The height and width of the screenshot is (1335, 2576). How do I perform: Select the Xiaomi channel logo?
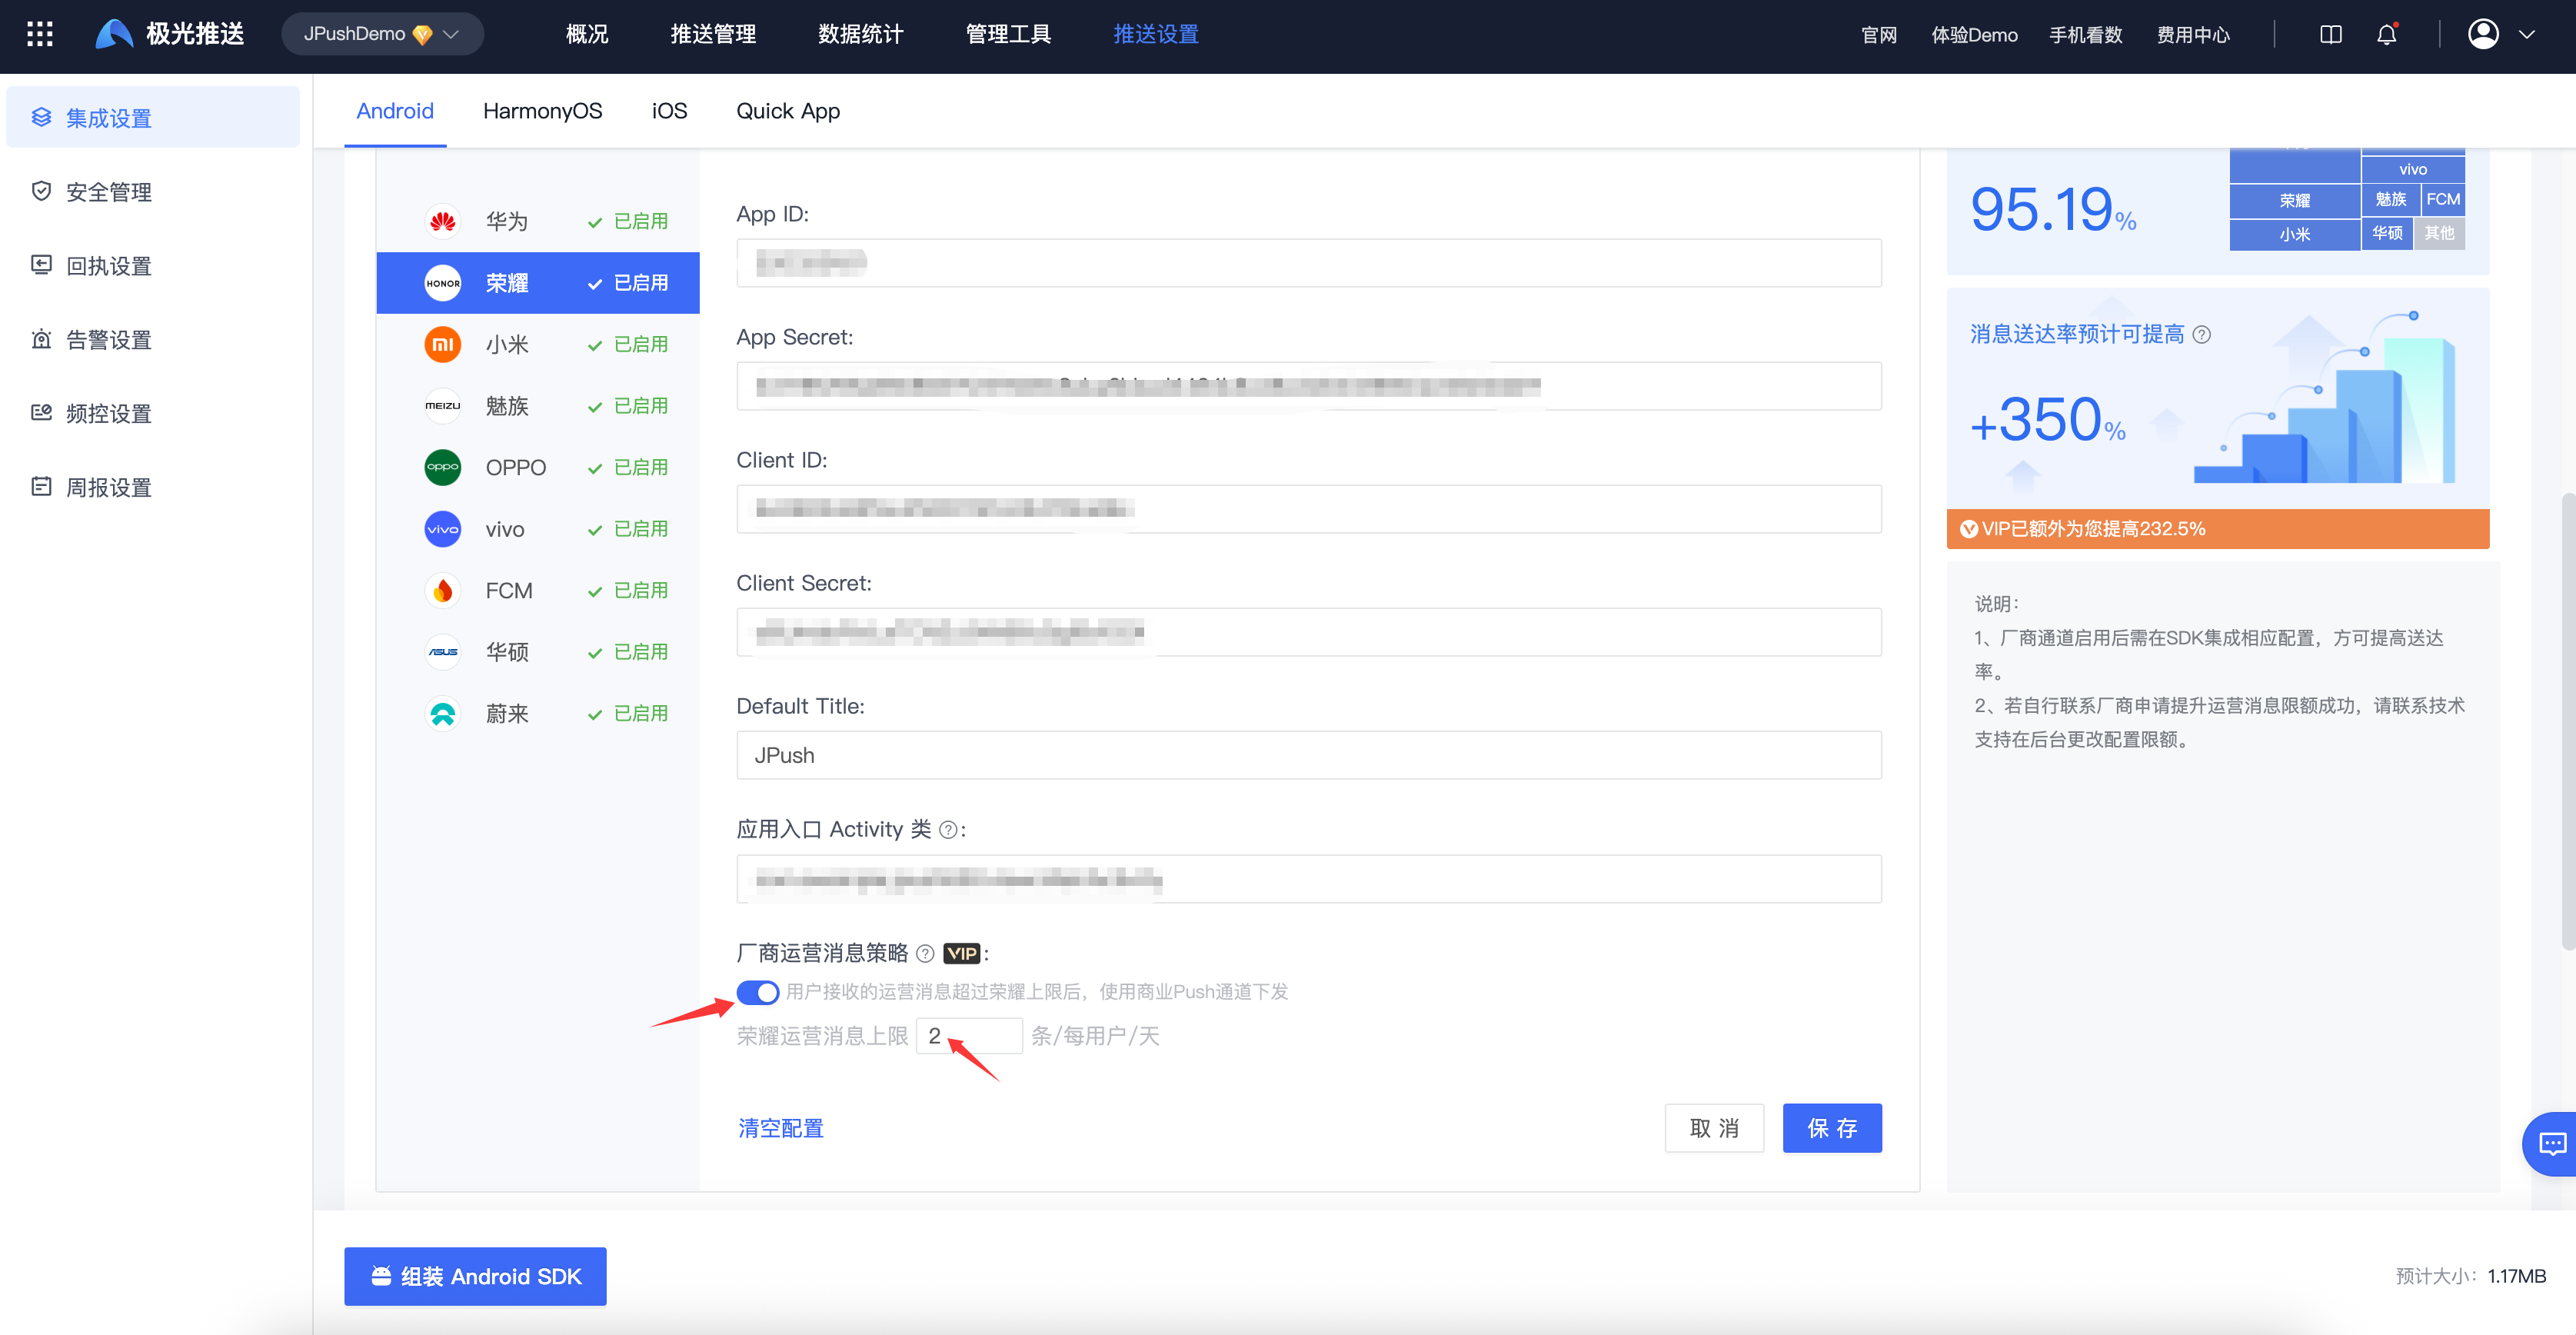tap(442, 345)
